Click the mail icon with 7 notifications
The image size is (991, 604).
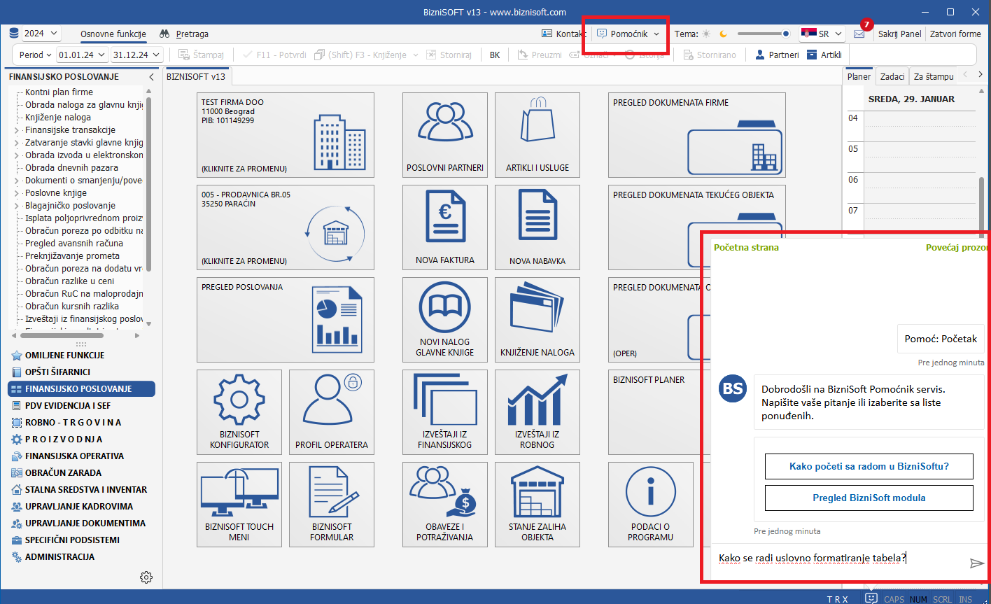[859, 34]
